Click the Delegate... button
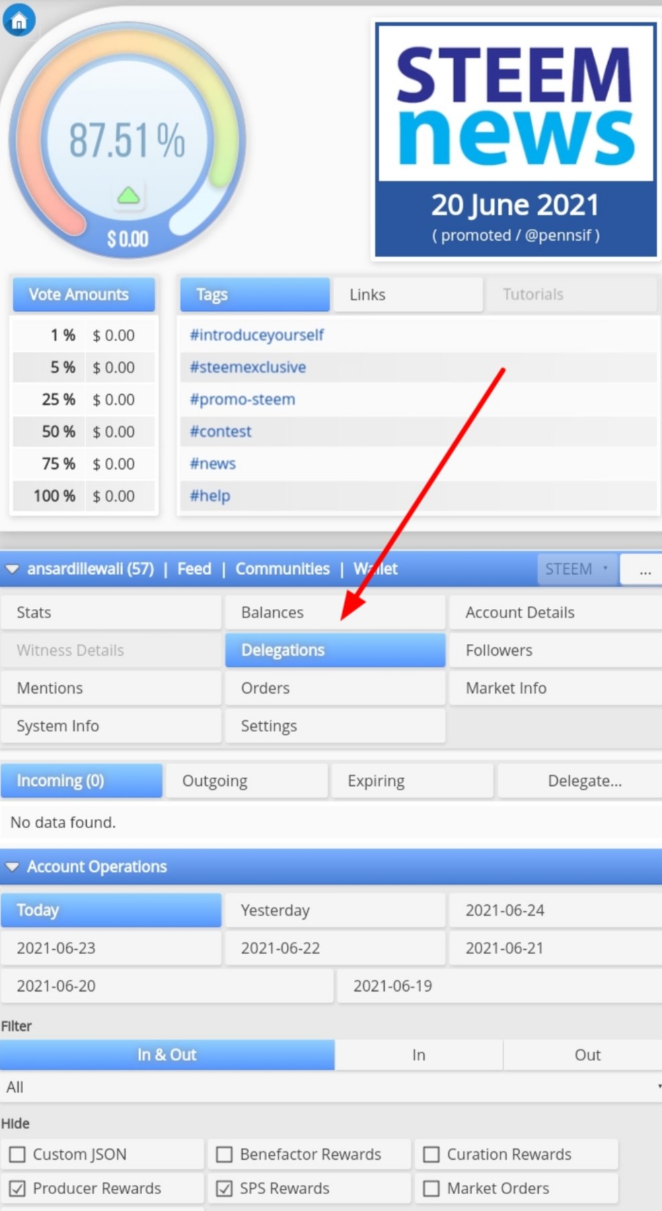 coord(580,780)
